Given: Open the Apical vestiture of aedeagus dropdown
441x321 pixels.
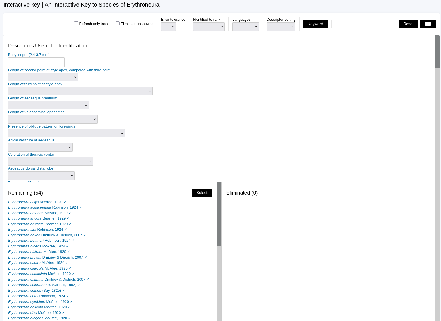Looking at the screenshot, I should coord(40,147).
